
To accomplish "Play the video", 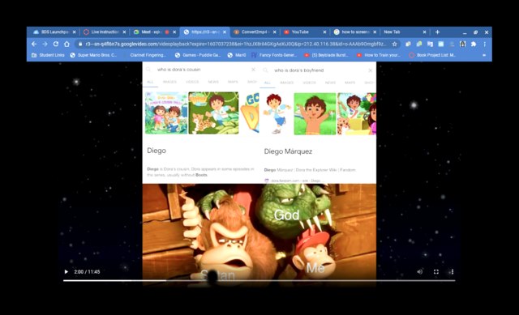I will point(66,272).
